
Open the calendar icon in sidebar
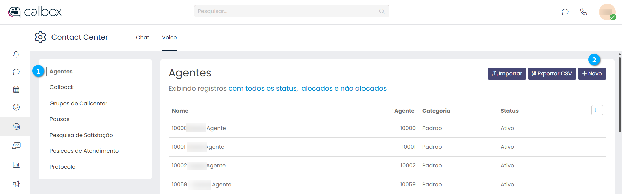[16, 90]
